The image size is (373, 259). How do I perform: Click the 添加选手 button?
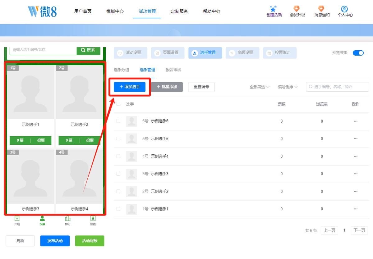130,87
